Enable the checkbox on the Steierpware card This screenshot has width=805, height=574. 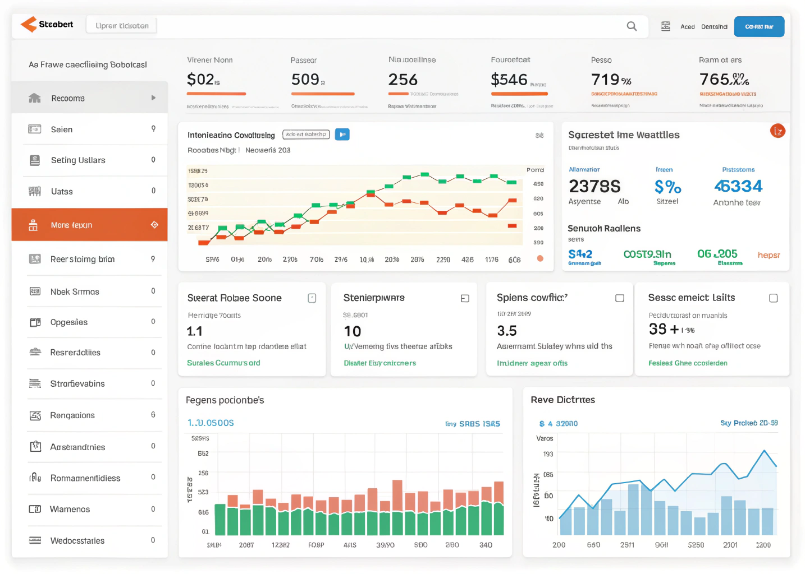[465, 298]
